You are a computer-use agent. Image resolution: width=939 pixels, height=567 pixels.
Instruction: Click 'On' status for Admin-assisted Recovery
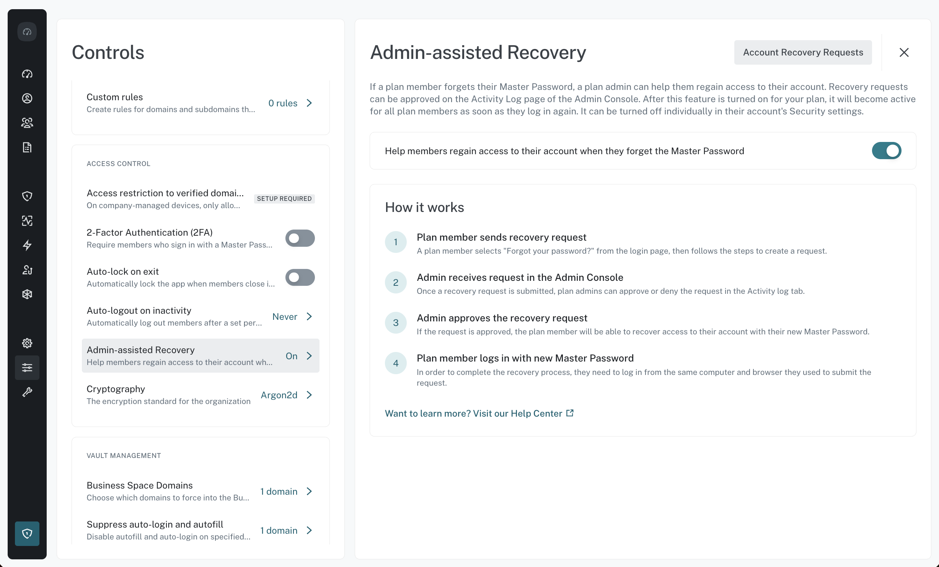(292, 356)
